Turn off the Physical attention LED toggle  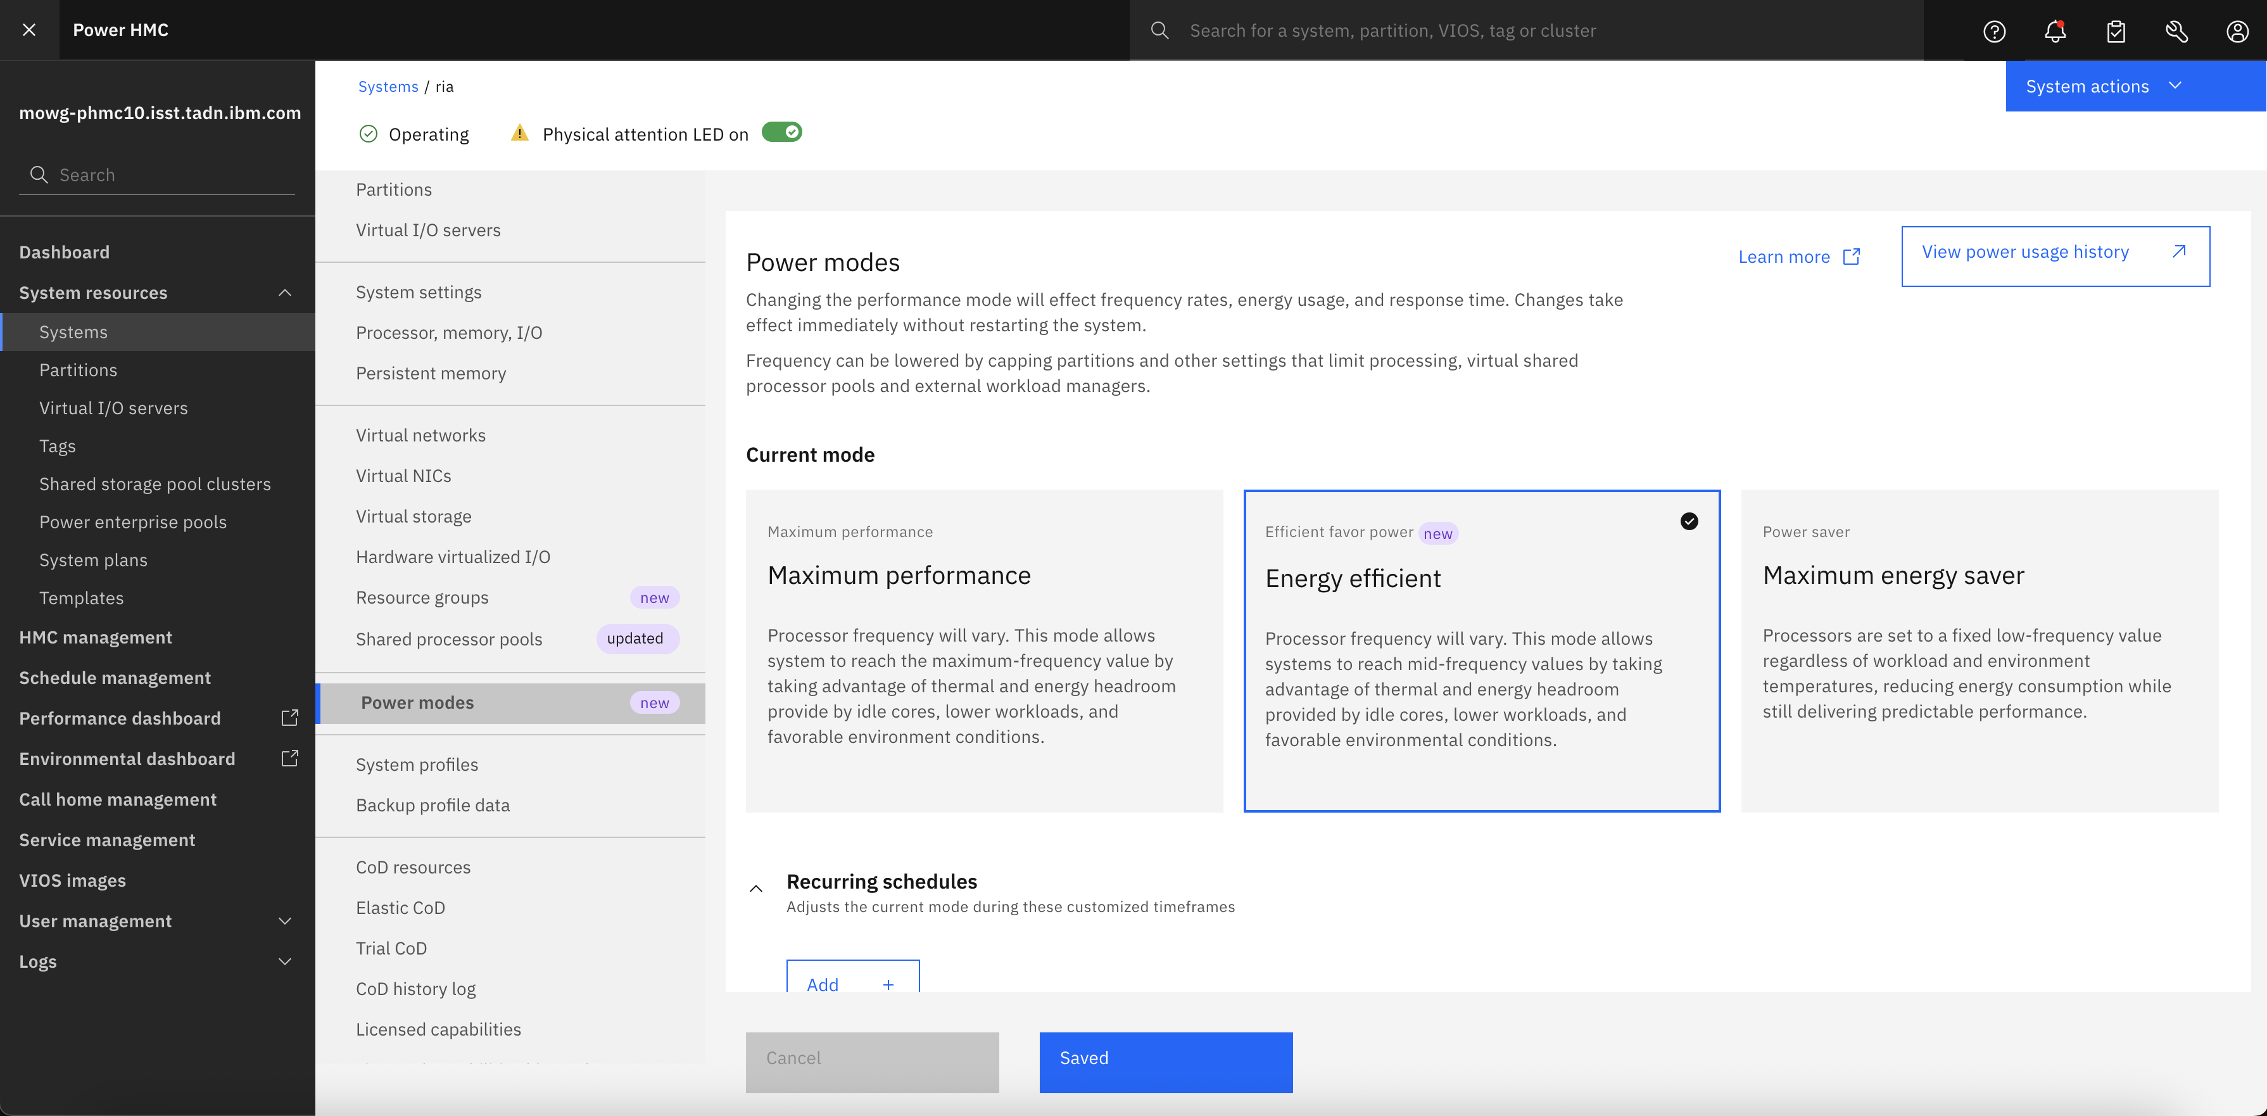[781, 132]
